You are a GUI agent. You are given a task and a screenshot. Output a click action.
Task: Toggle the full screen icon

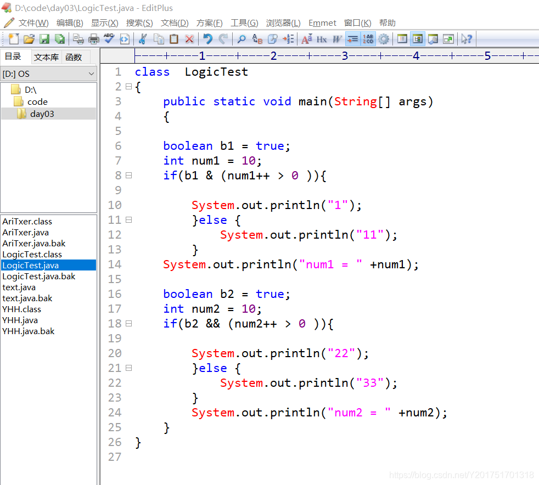[x=448, y=39]
